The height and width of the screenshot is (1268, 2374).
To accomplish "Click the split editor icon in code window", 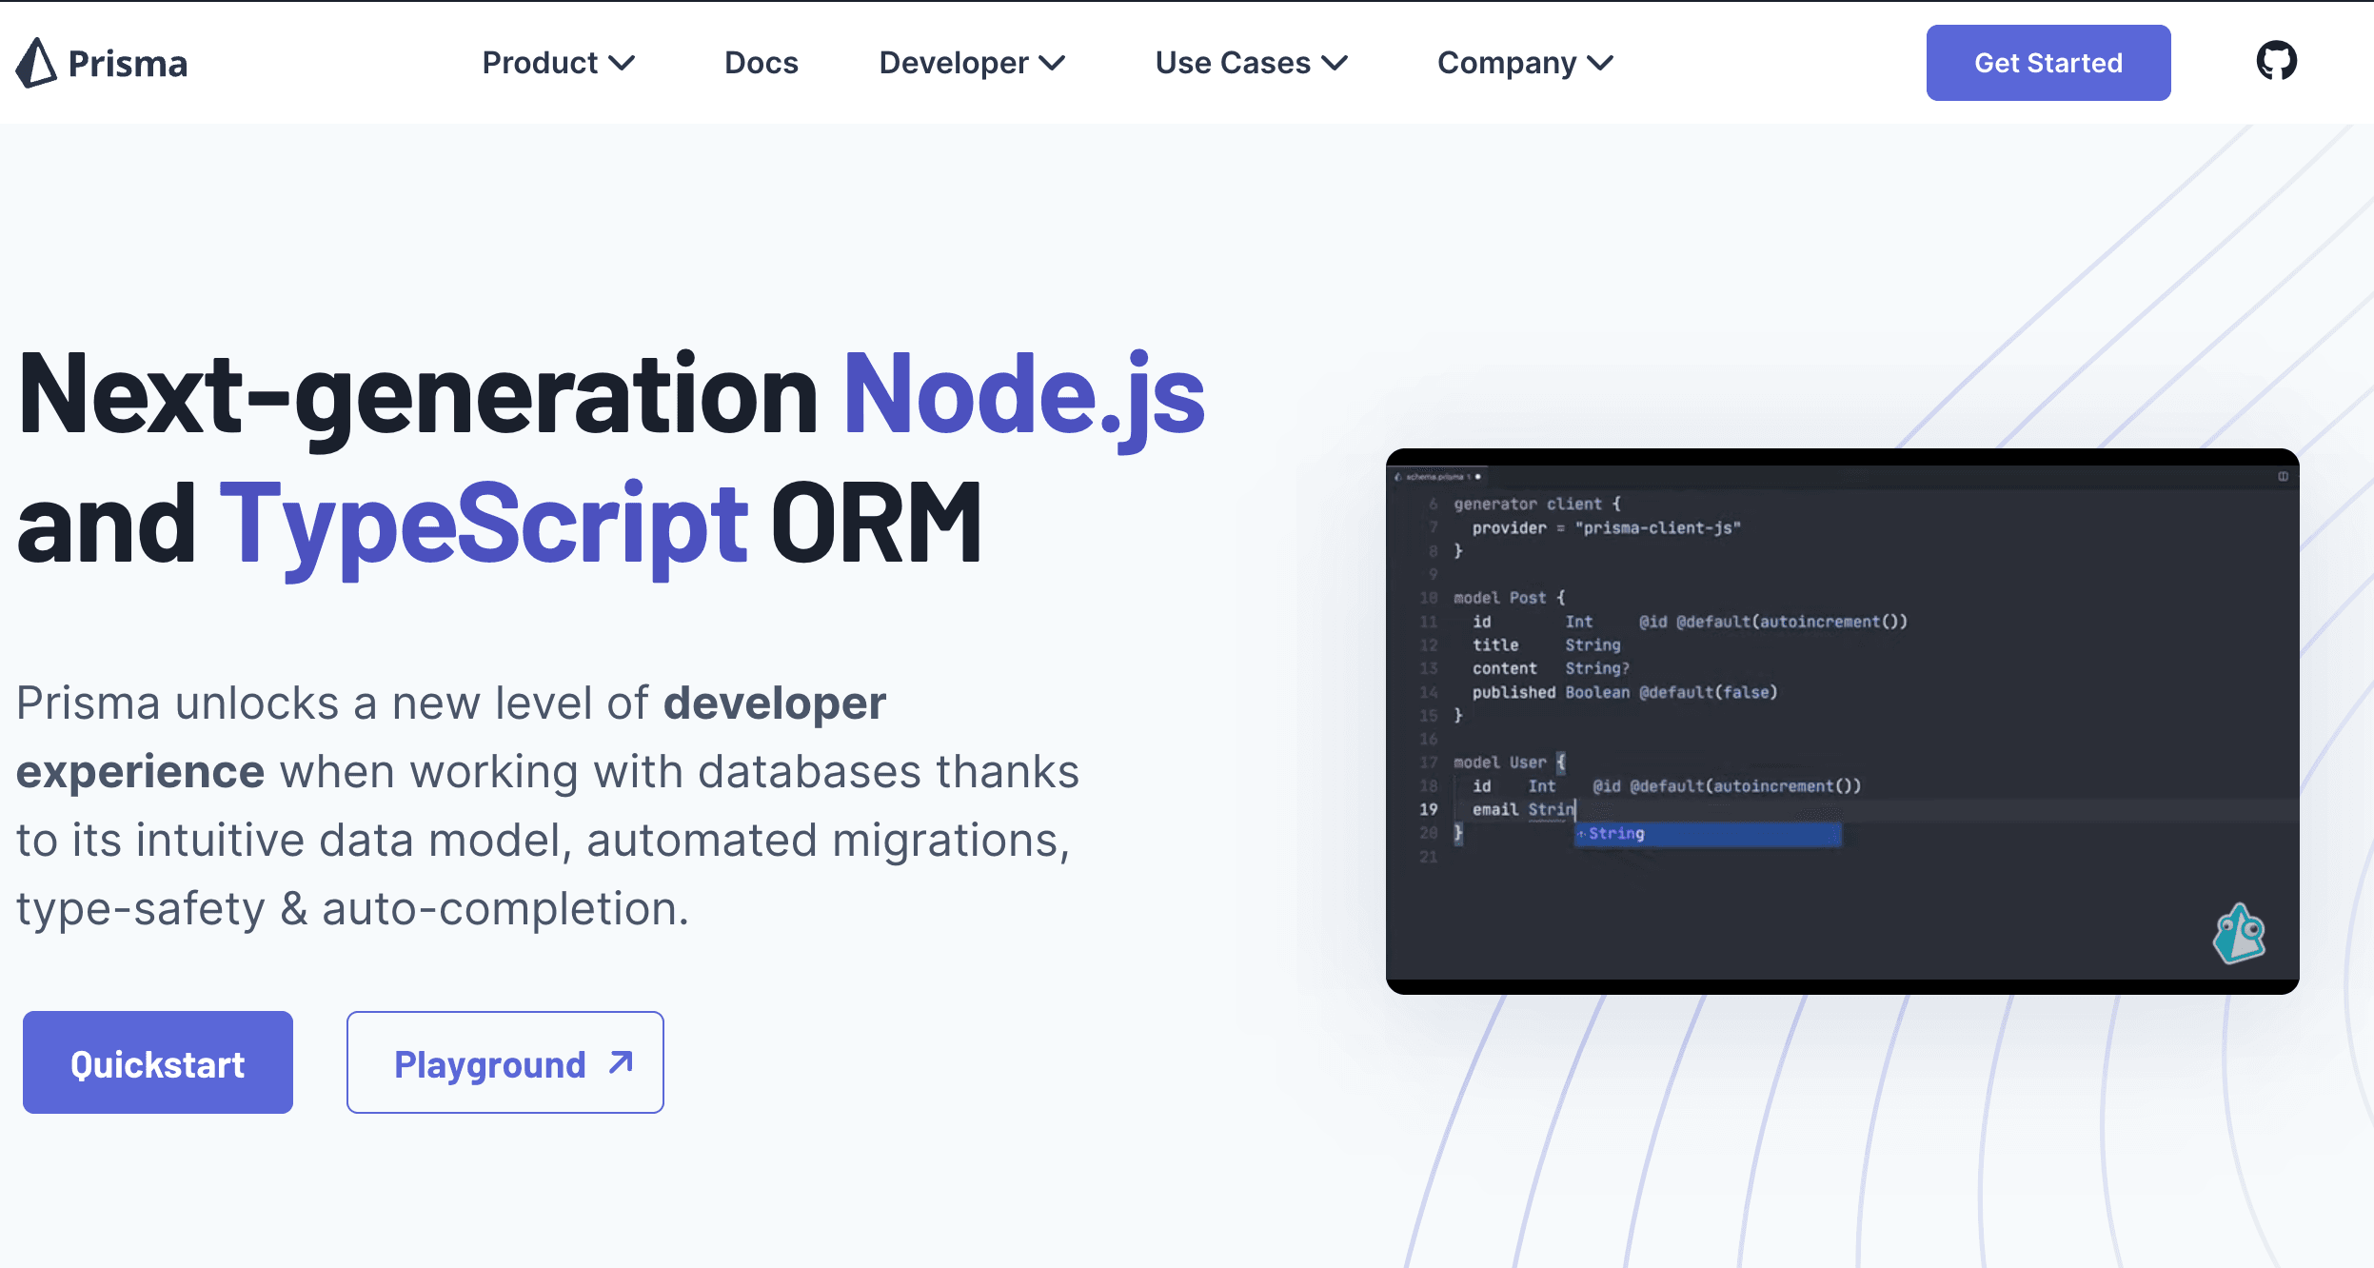I will click(2283, 476).
